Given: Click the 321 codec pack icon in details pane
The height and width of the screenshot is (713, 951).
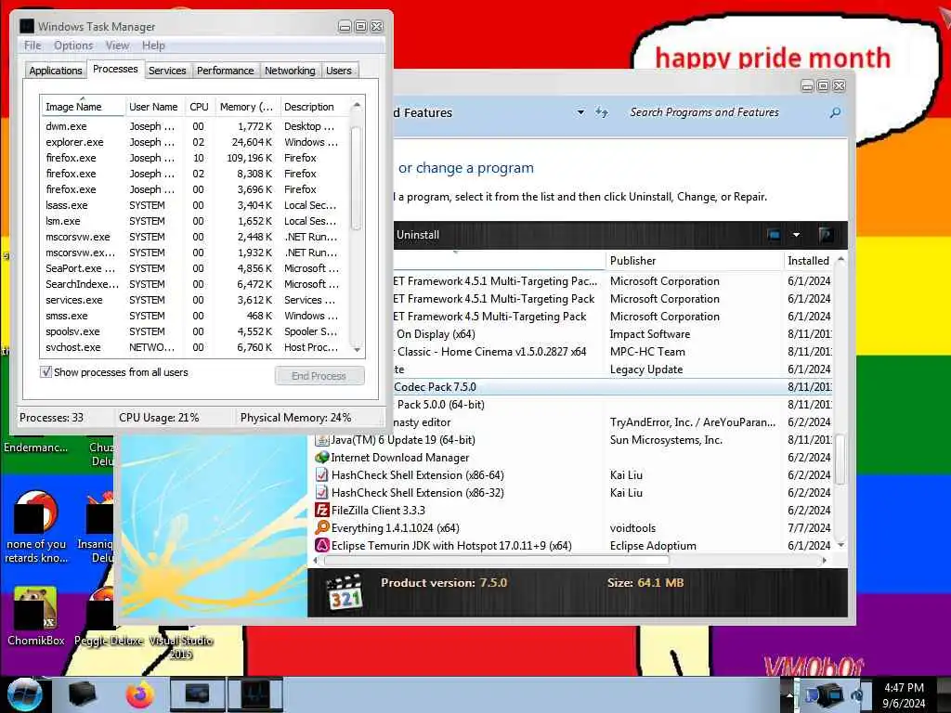Looking at the screenshot, I should click(344, 591).
